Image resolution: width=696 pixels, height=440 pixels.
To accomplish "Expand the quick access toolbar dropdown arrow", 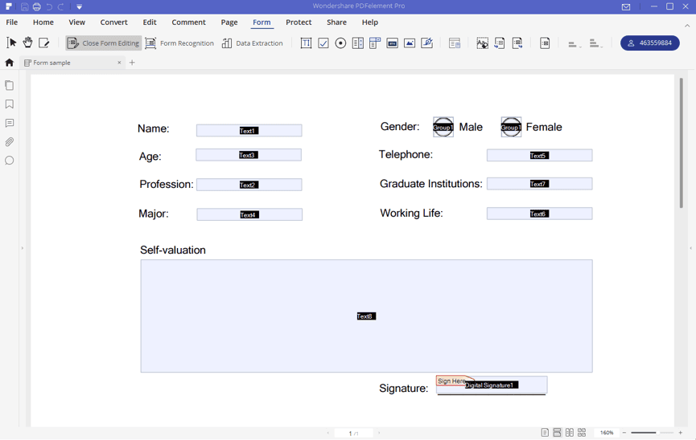I will click(x=80, y=6).
